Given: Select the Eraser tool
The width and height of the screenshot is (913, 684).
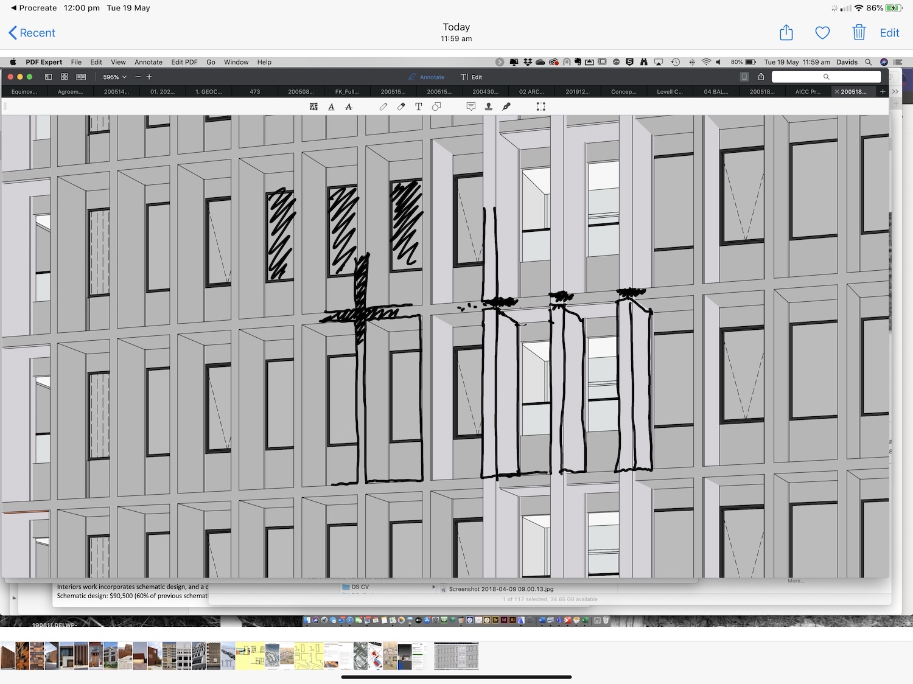Looking at the screenshot, I should (401, 106).
